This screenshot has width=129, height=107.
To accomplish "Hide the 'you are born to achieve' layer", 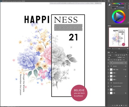I will (108, 63).
